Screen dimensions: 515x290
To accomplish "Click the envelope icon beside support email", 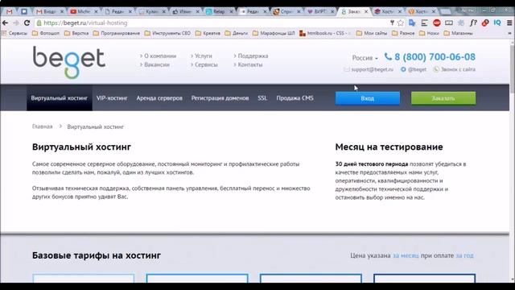I will click(347, 69).
